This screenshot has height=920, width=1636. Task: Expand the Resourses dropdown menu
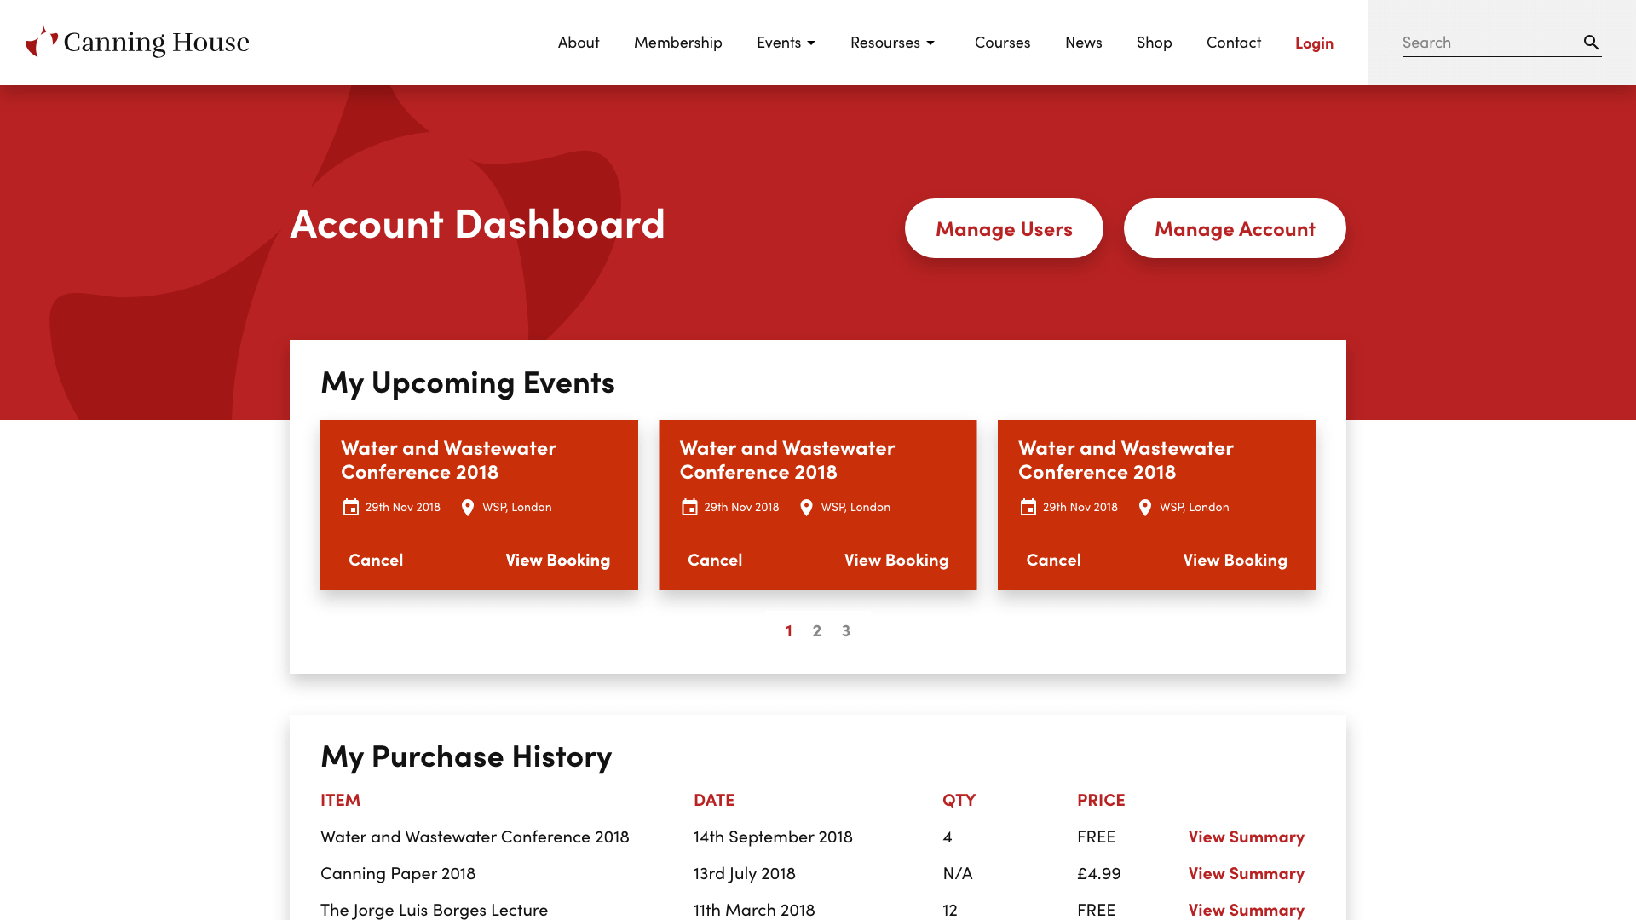click(892, 43)
